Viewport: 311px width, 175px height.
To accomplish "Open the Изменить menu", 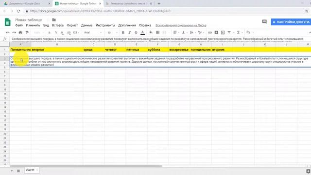I will coord(33,25).
